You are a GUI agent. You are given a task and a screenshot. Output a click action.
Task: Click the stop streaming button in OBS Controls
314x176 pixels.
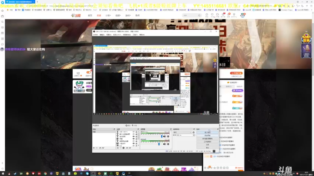(x=207, y=132)
